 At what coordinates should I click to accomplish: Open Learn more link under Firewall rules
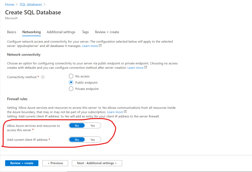pyautogui.click(x=117, y=112)
